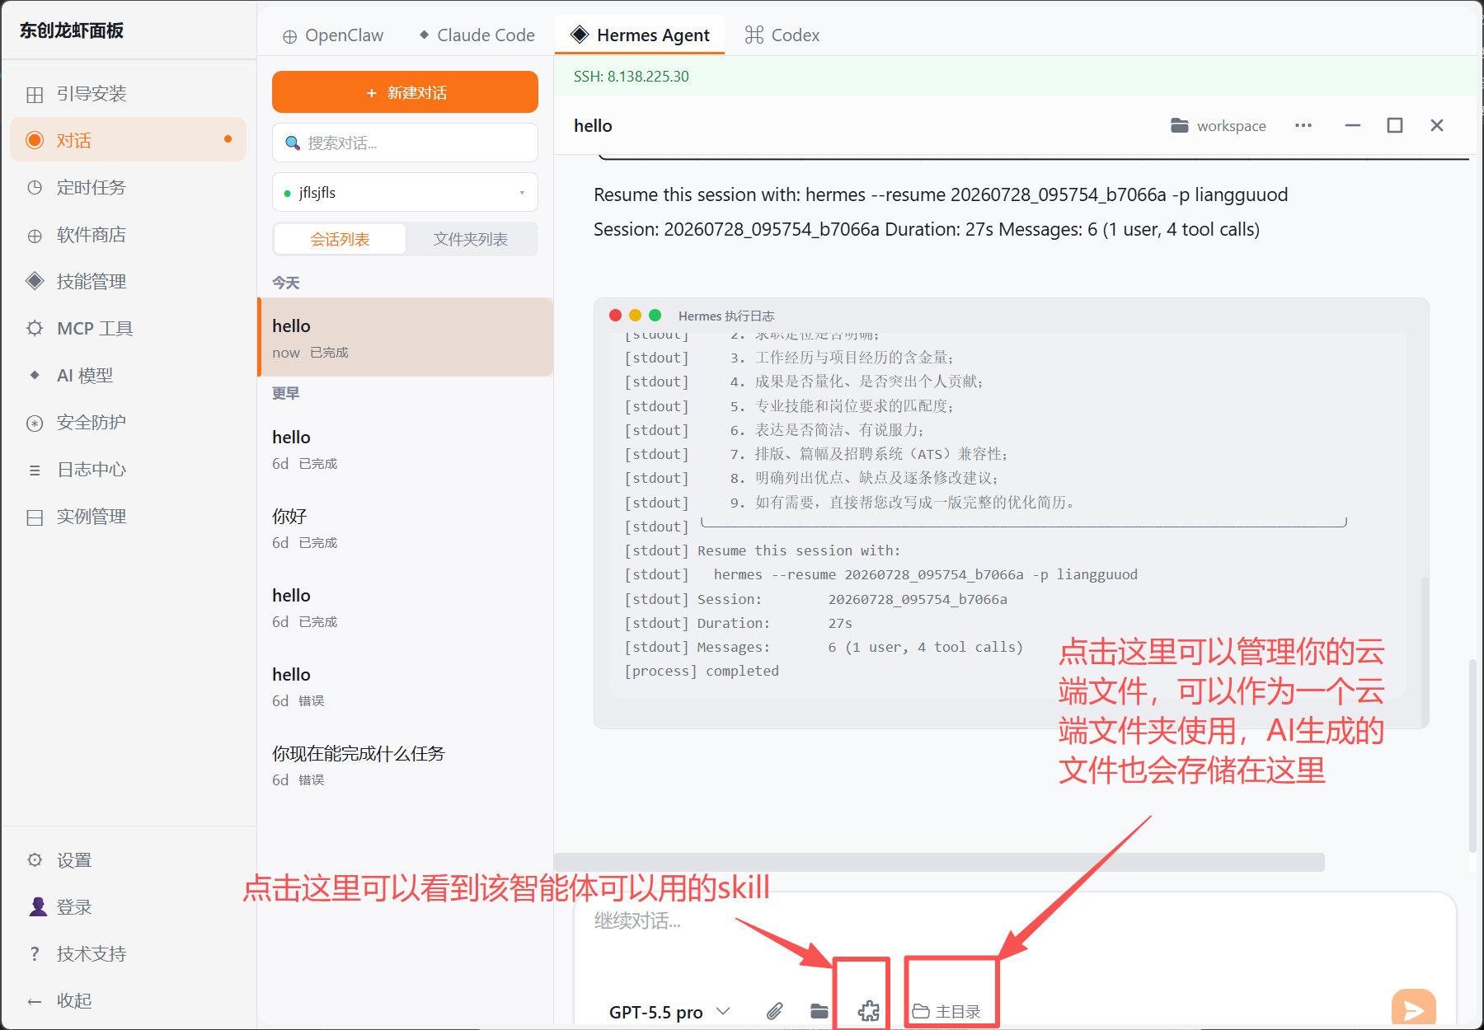The image size is (1484, 1030).
Task: Open 软件商店 icon in sidebar
Action: click(35, 236)
